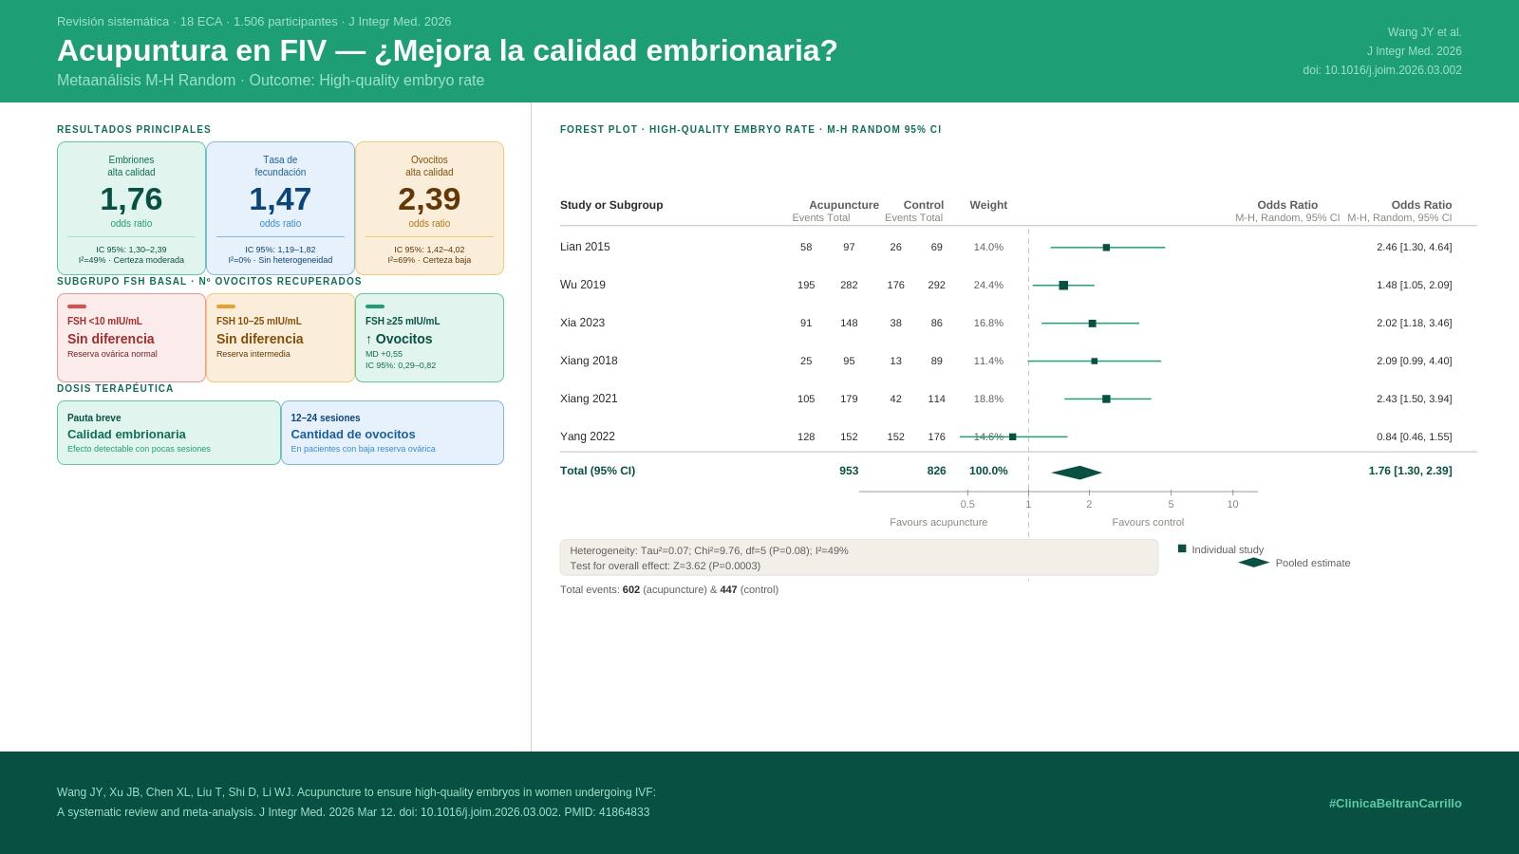Viewport: 1519px width, 854px height.
Task: Select the Embriones alta calidad 1,76 card
Action: (131, 208)
